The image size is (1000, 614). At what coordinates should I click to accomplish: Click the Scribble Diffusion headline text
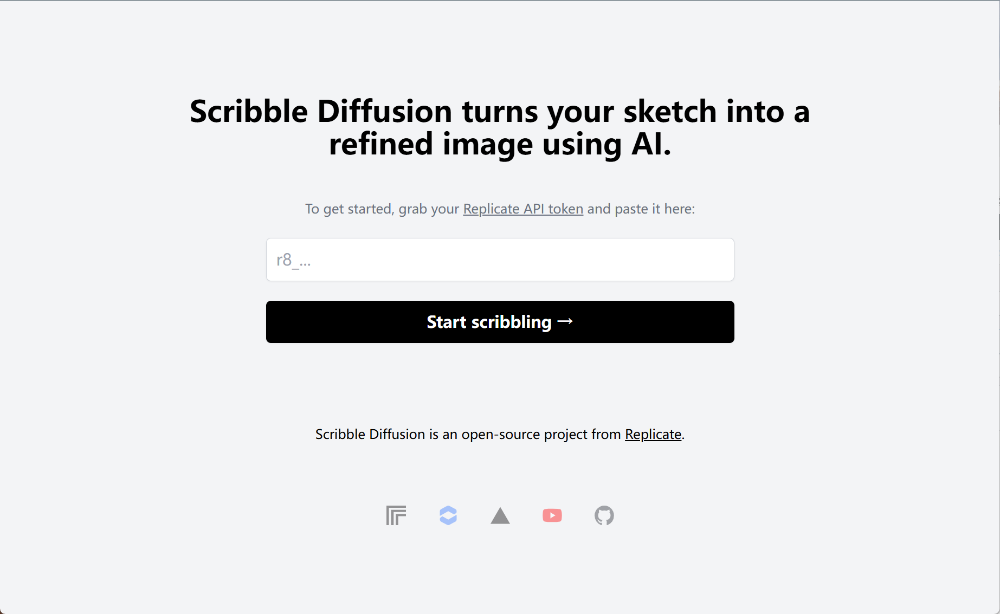point(500,128)
